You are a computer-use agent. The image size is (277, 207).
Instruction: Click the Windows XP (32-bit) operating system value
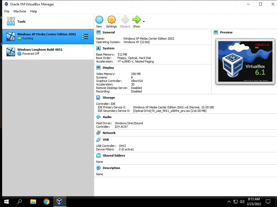coord(137,42)
